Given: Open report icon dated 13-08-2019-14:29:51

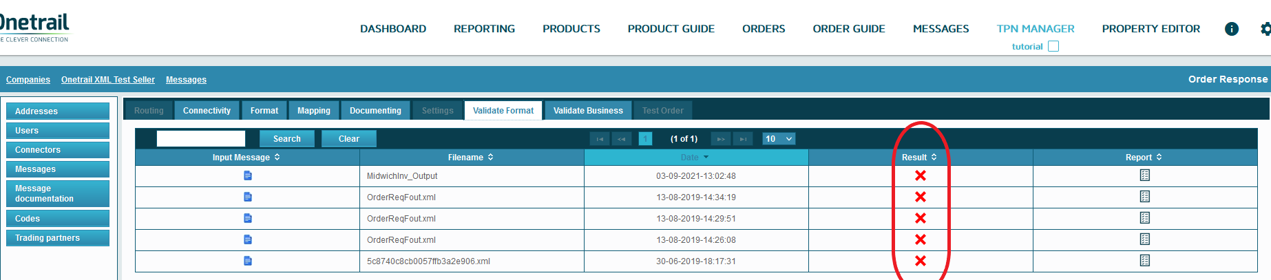Looking at the screenshot, I should pos(1144,218).
